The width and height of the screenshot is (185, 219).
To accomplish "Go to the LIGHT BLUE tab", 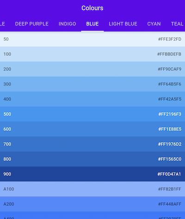I will pyautogui.click(x=123, y=24).
